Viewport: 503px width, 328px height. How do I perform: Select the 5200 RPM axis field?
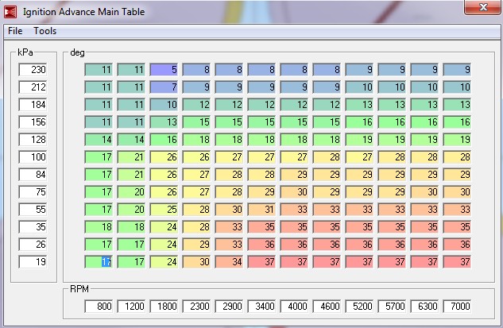[359, 307]
